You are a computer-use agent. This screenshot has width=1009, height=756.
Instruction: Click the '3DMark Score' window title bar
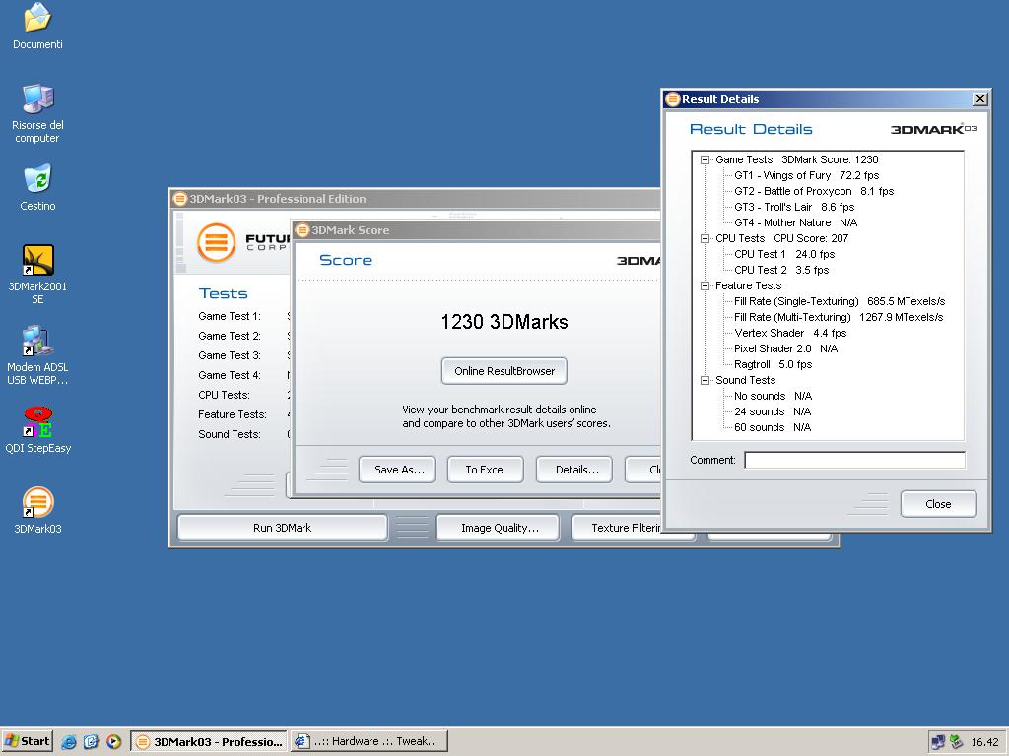pos(476,230)
